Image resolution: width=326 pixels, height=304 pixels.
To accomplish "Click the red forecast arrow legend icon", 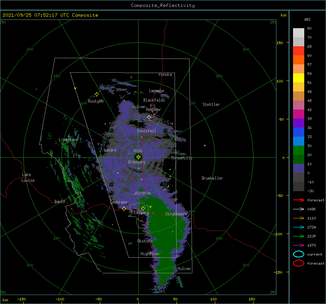I will pos(298,200).
